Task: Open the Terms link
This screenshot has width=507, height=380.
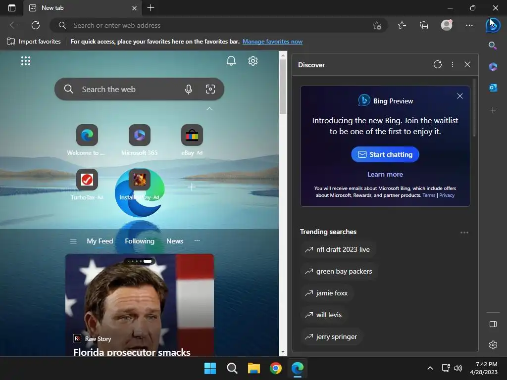Action: pyautogui.click(x=429, y=195)
